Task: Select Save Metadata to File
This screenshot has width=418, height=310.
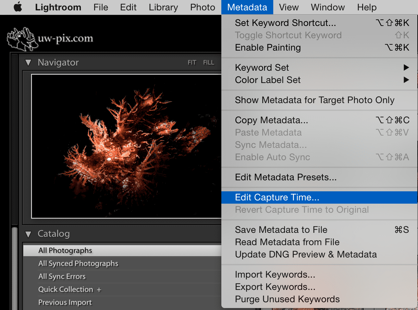Action: pos(319,230)
